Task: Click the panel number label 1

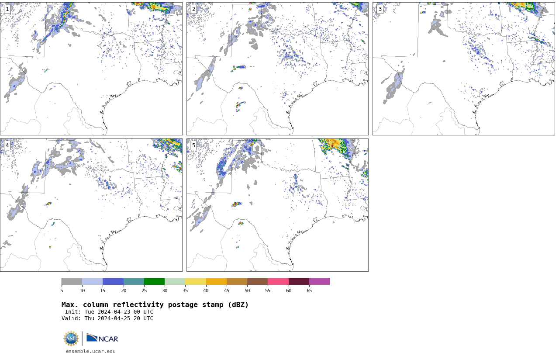Action: pyautogui.click(x=7, y=9)
